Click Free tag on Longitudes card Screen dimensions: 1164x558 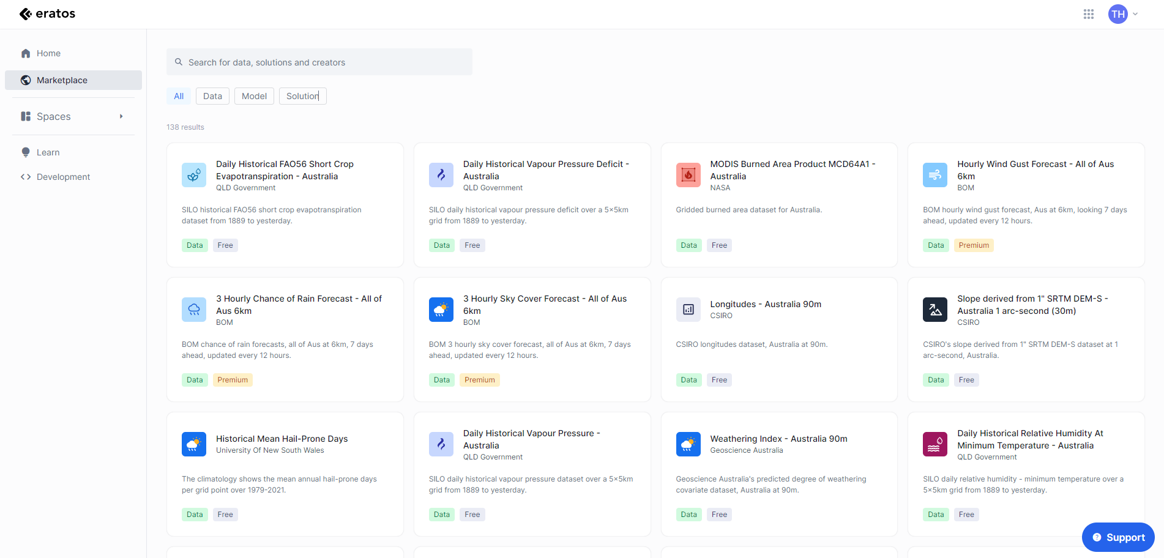[x=719, y=380]
